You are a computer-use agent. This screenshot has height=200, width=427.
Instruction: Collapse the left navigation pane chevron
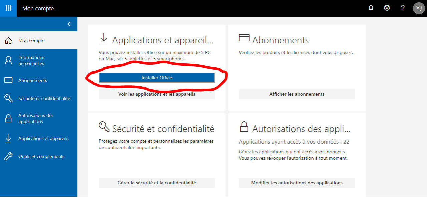tap(69, 24)
